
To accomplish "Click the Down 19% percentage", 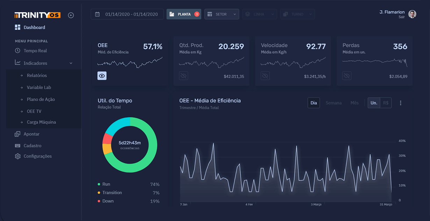I will (x=155, y=201).
